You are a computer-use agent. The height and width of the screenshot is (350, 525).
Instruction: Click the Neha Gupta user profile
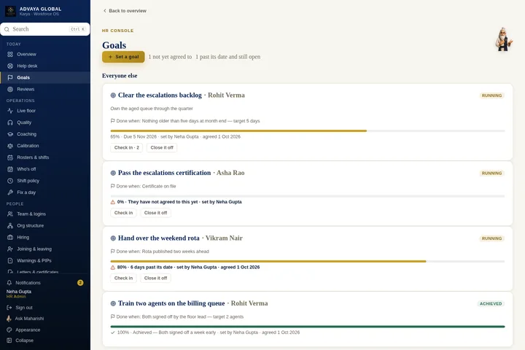tap(19, 294)
